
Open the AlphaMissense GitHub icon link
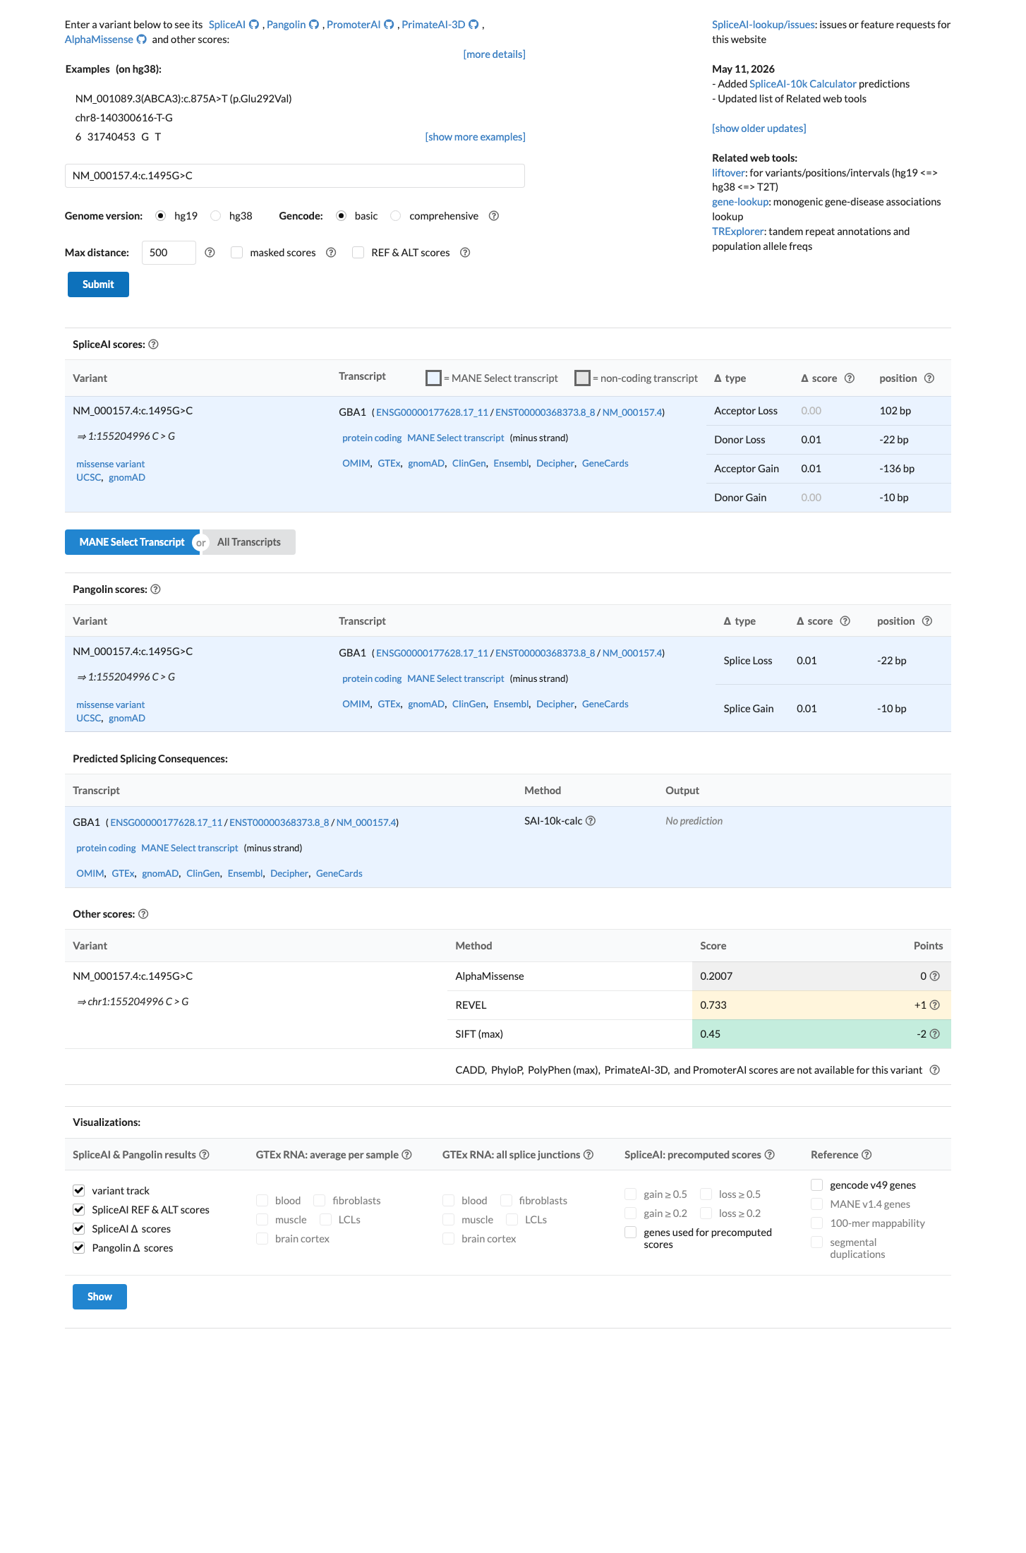coord(142,40)
